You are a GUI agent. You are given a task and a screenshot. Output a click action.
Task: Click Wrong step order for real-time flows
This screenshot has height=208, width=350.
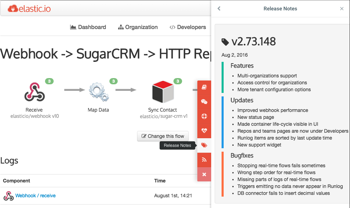coord(276,172)
